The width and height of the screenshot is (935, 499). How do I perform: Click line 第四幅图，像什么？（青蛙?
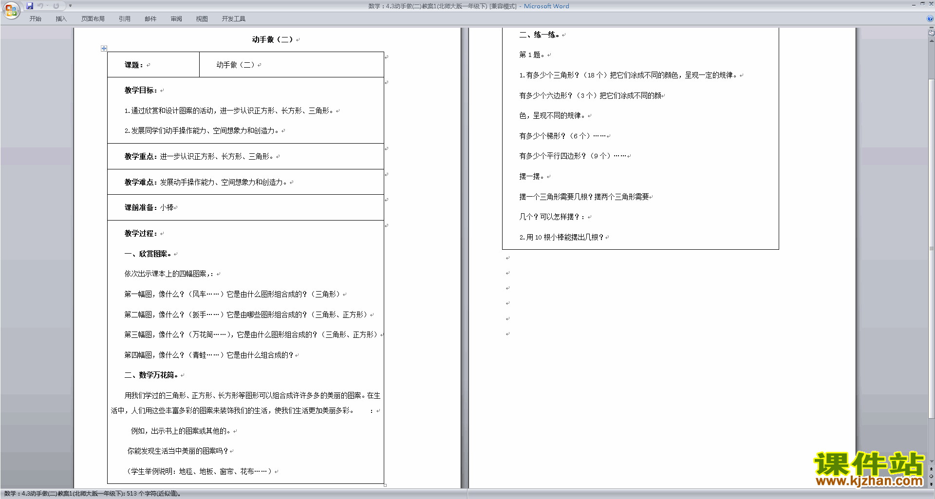(x=209, y=355)
